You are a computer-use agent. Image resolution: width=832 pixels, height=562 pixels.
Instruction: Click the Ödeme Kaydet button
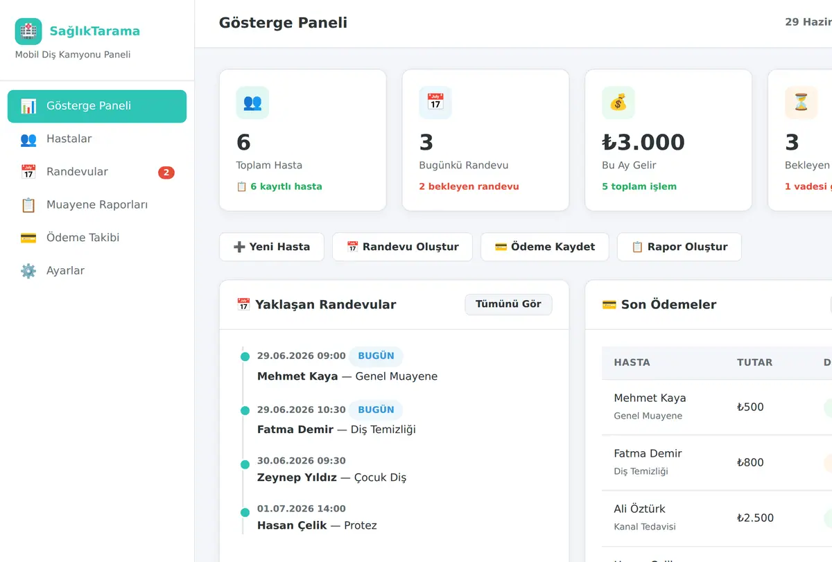coord(545,247)
